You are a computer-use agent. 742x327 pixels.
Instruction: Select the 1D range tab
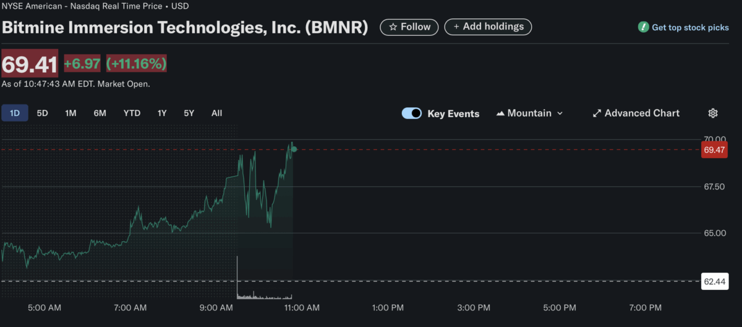[15, 113]
